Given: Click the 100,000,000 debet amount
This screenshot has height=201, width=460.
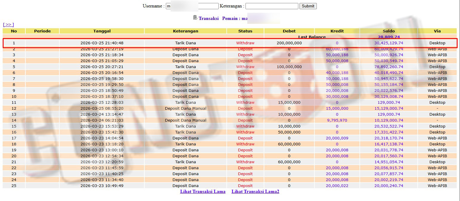Looking at the screenshot, I should point(289,67).
